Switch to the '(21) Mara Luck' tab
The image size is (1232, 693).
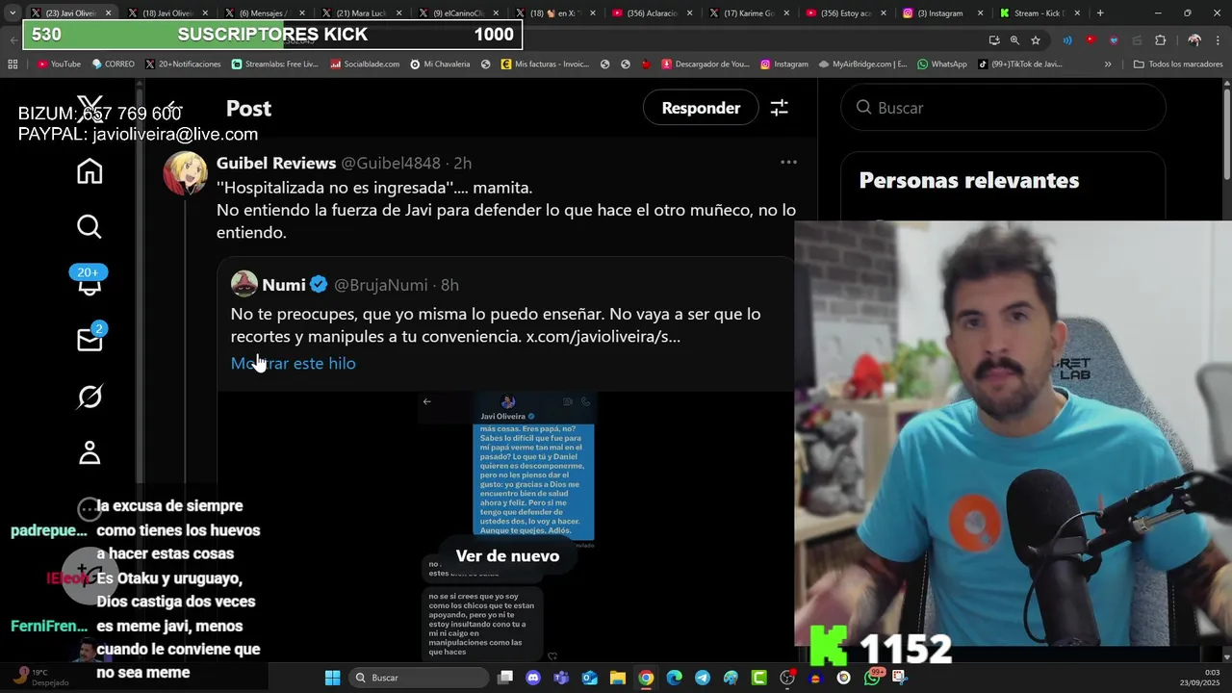pos(362,13)
